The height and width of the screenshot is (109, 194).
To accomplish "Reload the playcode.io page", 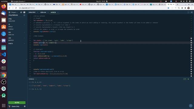I will pos(16,8).
